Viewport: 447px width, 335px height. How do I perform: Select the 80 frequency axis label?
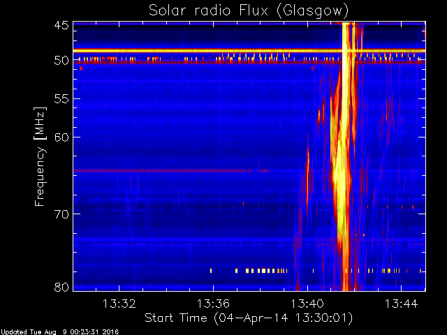(61, 287)
